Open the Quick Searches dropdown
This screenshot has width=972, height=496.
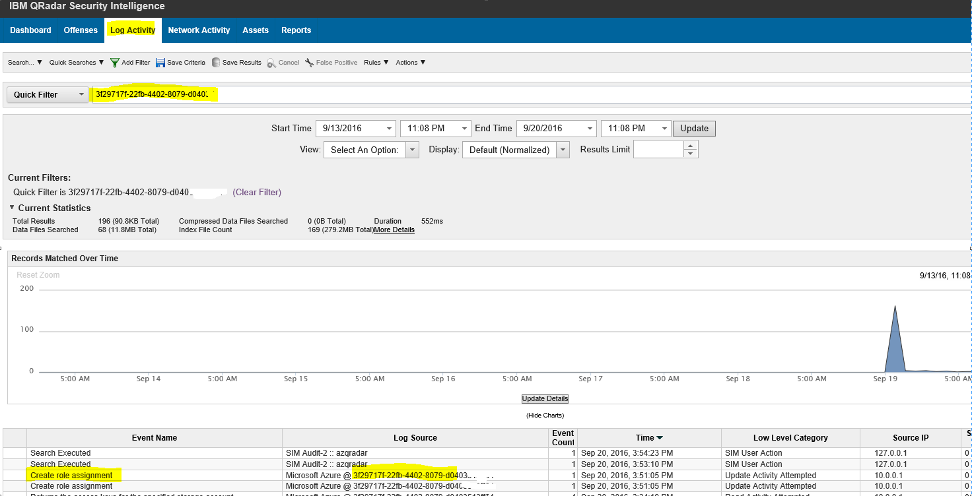point(77,63)
